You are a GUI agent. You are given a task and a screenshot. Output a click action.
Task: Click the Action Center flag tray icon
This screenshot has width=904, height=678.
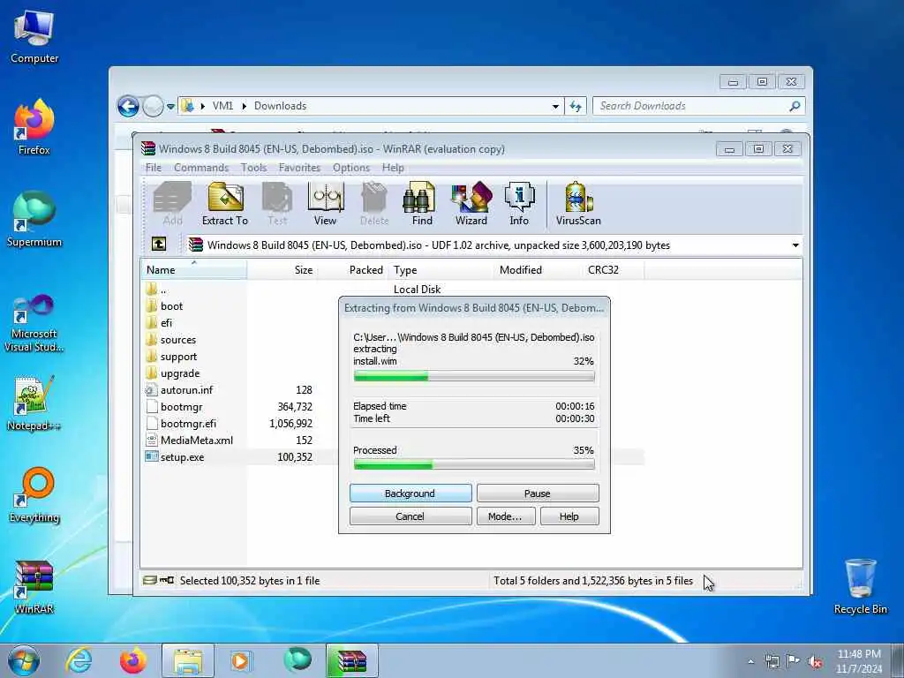click(794, 661)
